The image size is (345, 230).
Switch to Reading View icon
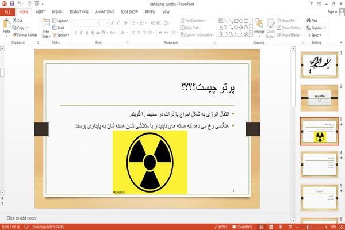click(x=281, y=227)
